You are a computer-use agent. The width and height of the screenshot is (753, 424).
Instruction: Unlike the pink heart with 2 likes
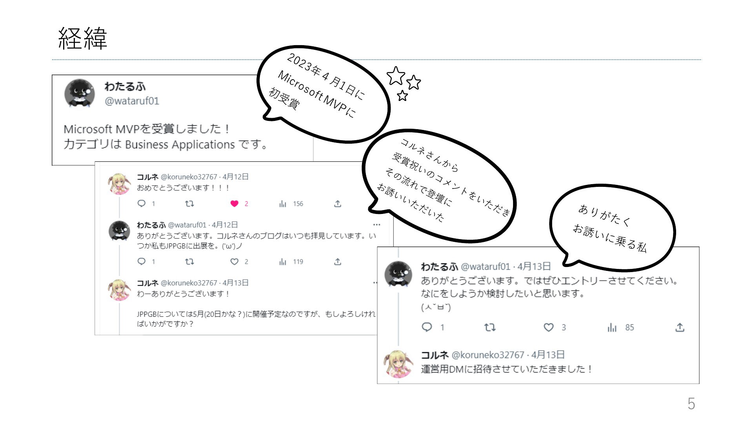tap(234, 203)
